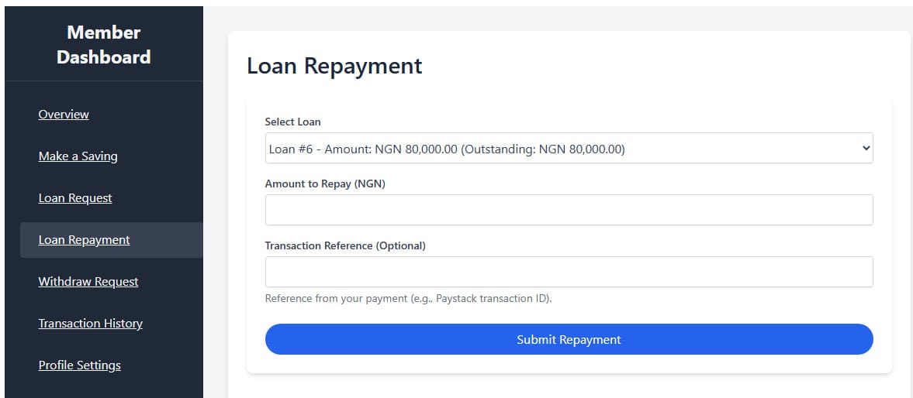Expand the Select Loan dropdown arrow
This screenshot has height=398, width=913.
tap(866, 149)
